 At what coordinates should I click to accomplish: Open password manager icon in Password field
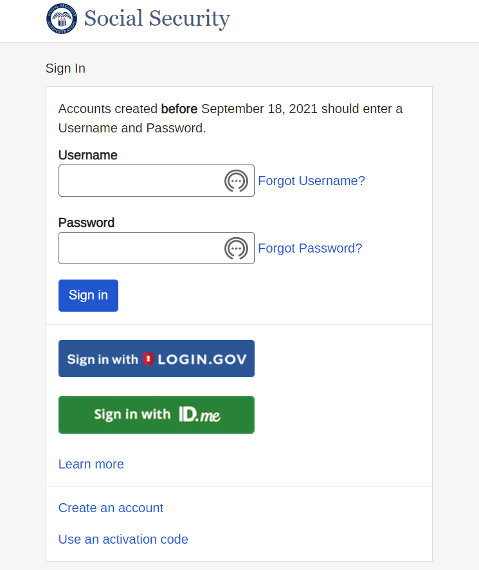point(236,248)
